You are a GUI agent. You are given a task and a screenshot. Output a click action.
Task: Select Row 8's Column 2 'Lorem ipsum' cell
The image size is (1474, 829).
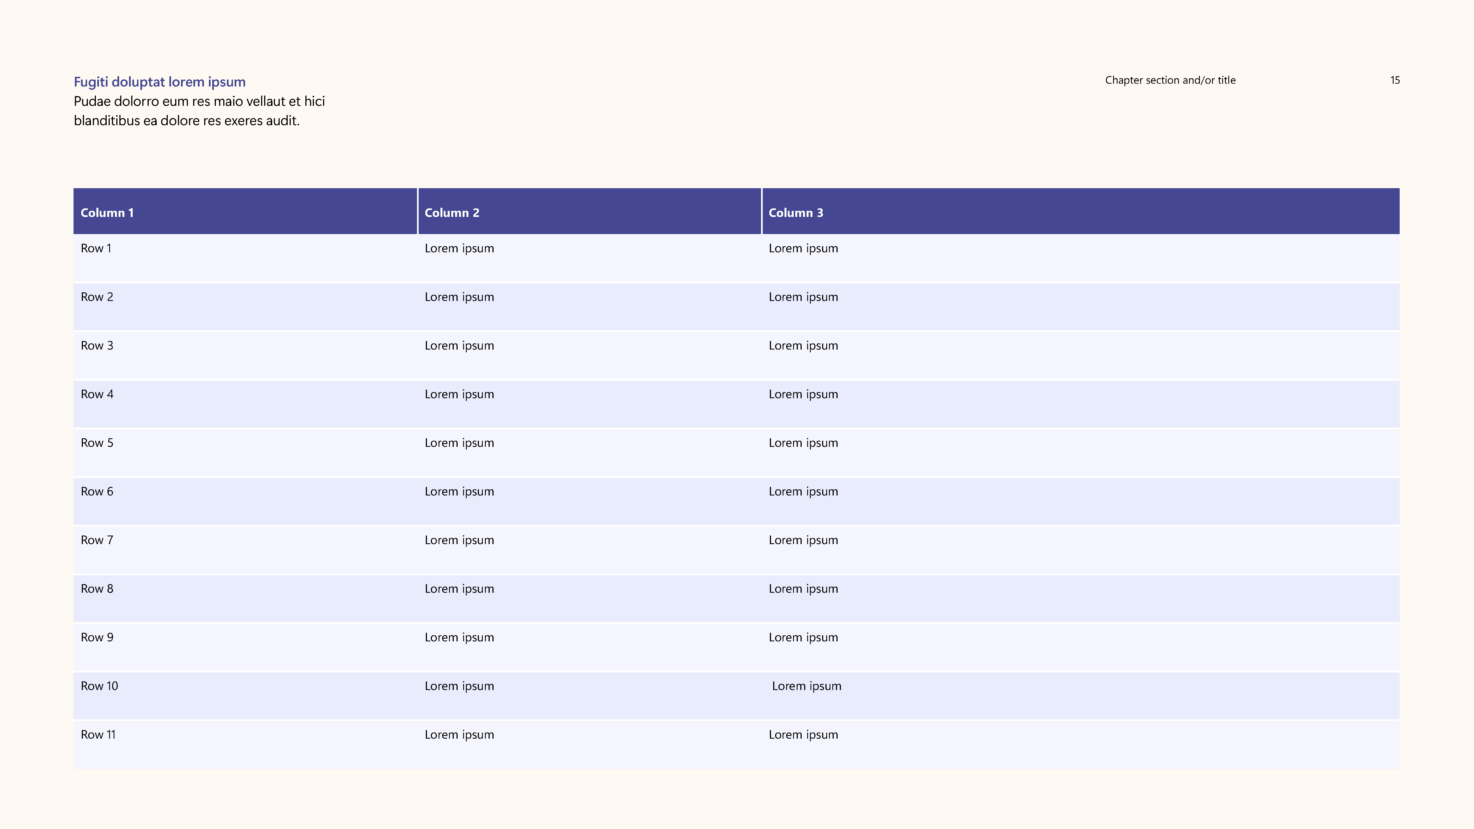pos(589,599)
